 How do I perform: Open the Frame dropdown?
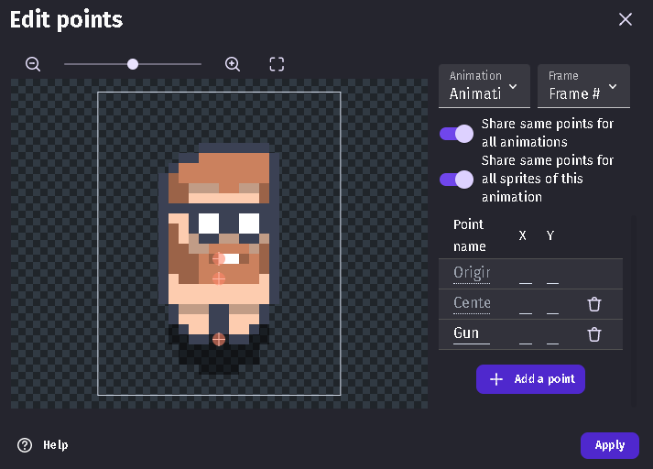[x=583, y=86]
